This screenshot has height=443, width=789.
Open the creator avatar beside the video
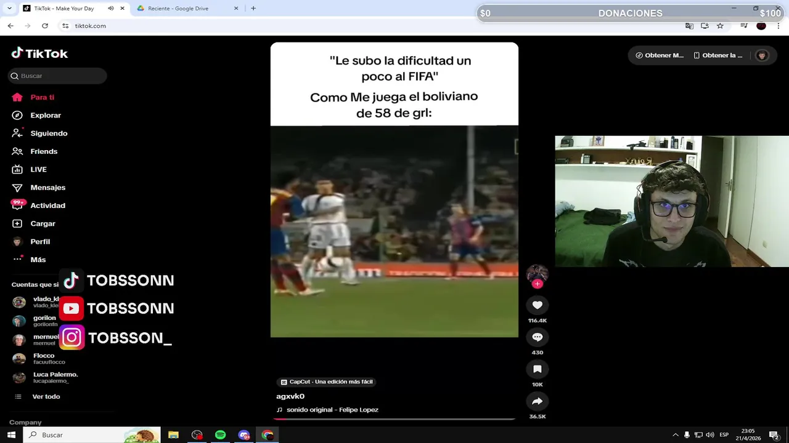[538, 274]
